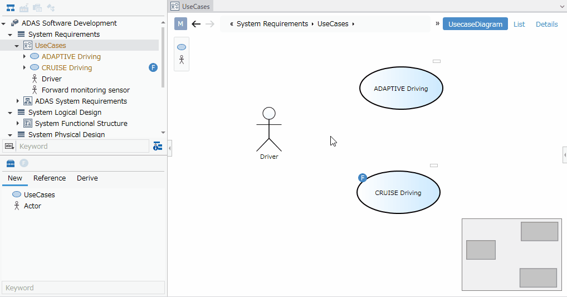
Task: Select the actor tool in diagram palette
Action: tap(182, 60)
